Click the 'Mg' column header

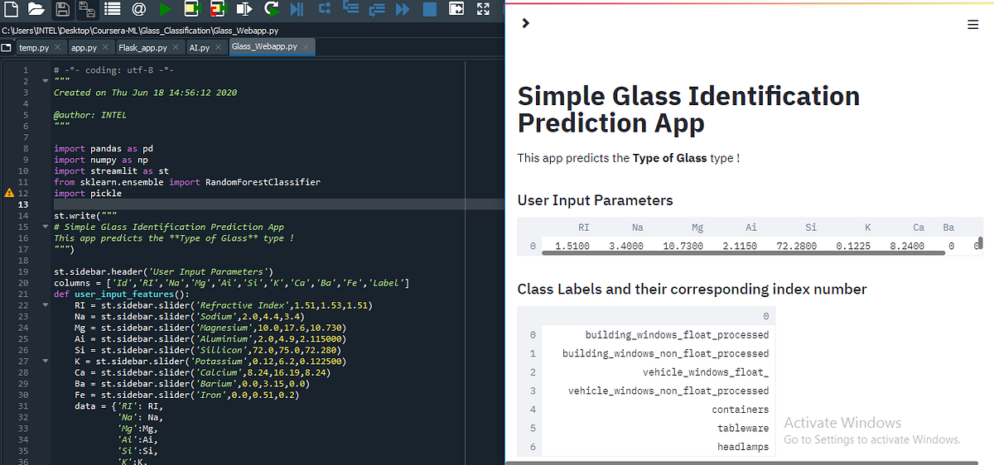[697, 227]
